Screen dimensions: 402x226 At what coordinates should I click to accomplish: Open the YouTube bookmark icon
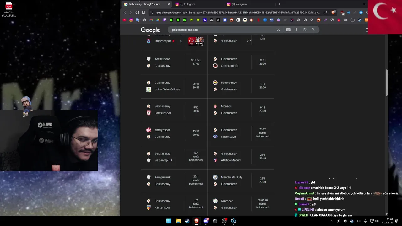tap(124, 20)
